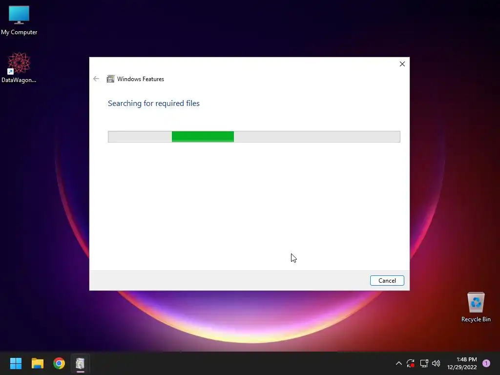This screenshot has height=375, width=500.
Task: Go back using the dialog arrow
Action: [x=96, y=79]
